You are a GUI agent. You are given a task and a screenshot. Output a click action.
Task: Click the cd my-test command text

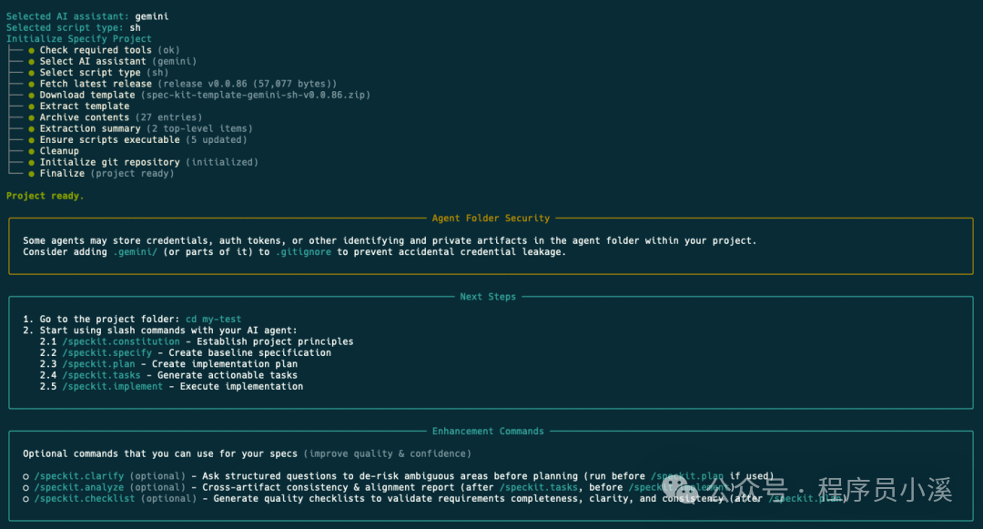(x=213, y=320)
